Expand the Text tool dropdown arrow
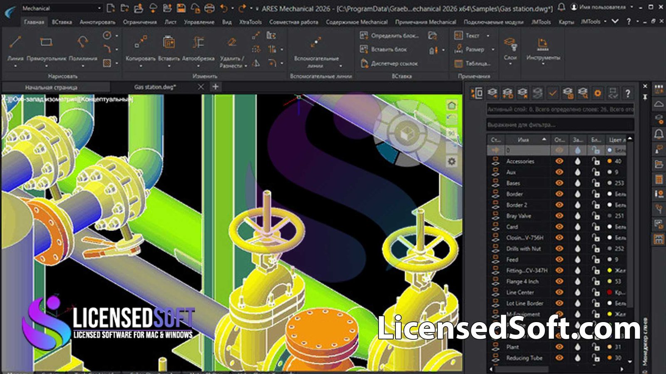This screenshot has height=374, width=666. point(488,36)
